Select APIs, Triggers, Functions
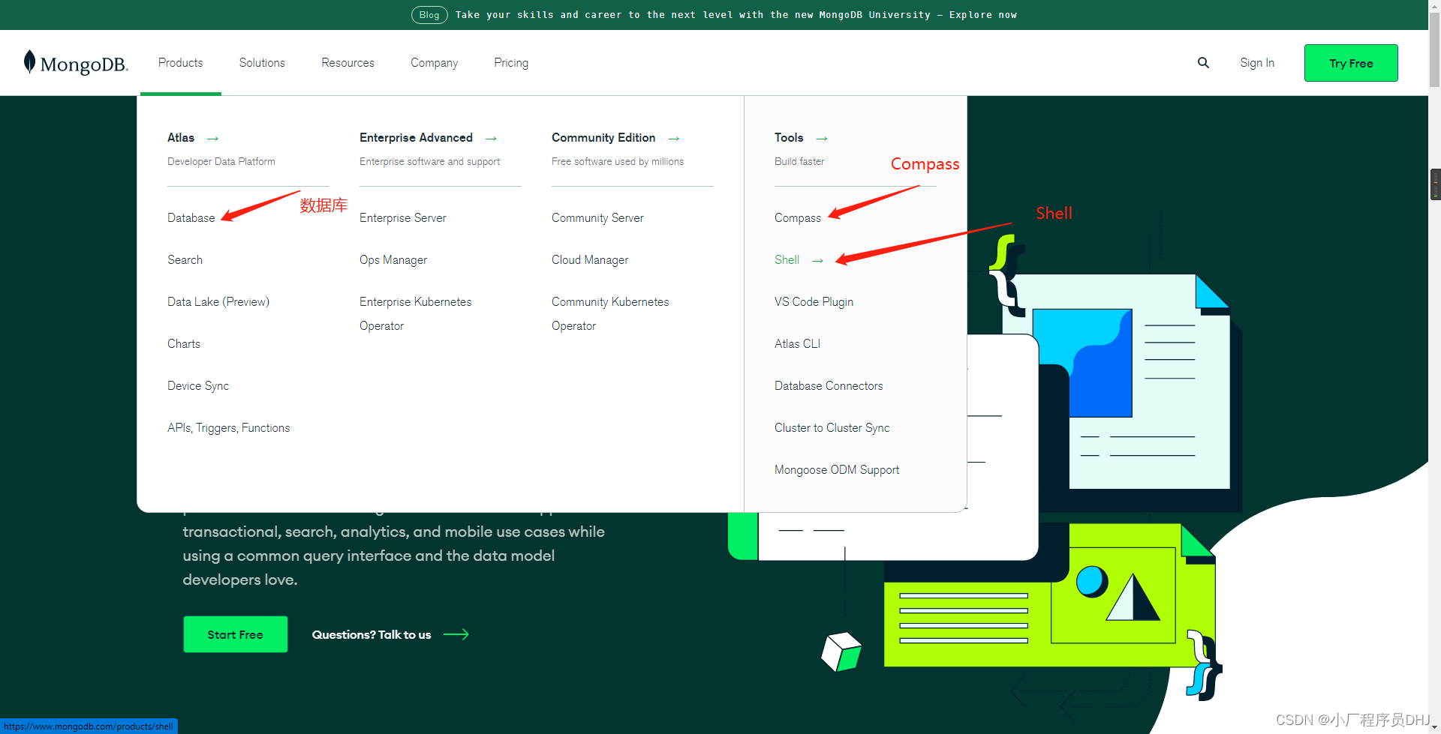 (x=229, y=428)
